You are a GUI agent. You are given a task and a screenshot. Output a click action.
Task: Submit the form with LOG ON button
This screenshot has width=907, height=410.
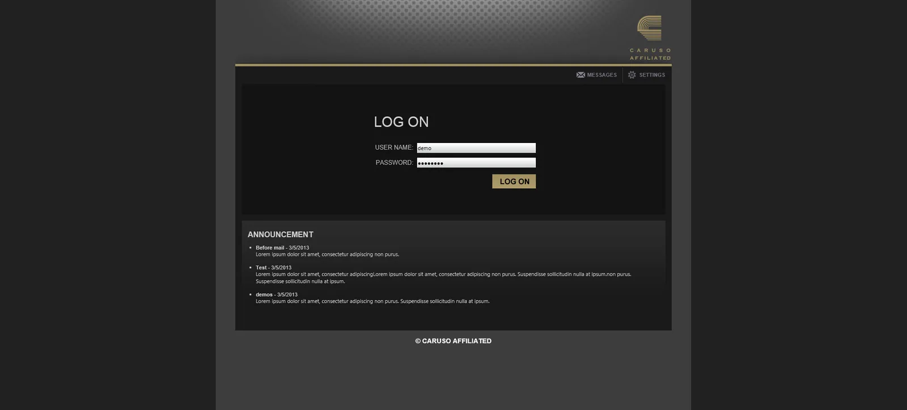514,181
